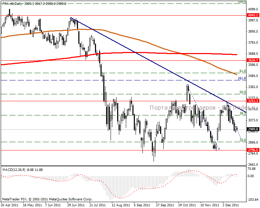The width and height of the screenshot is (260, 208).
Task: Click the 75.88 MACD scale value
Action: [251, 169]
